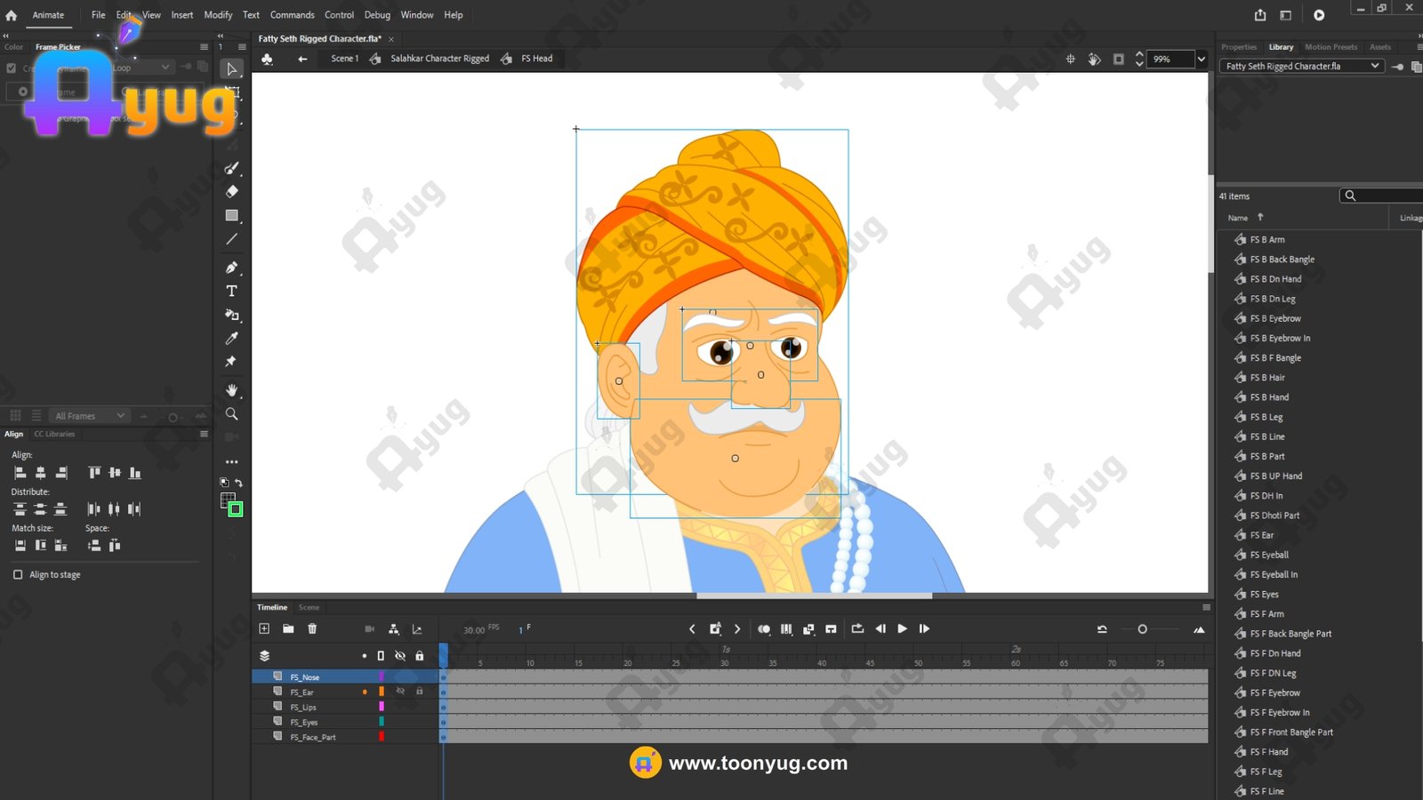This screenshot has width=1423, height=800.
Task: Go to Salahkar Character Rigged breadcrumb
Action: 440,59
